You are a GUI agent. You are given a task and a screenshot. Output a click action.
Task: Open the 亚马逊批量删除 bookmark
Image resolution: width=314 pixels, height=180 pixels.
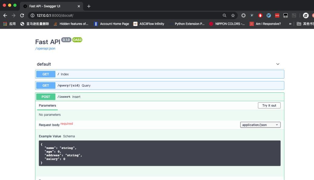pos(35,24)
